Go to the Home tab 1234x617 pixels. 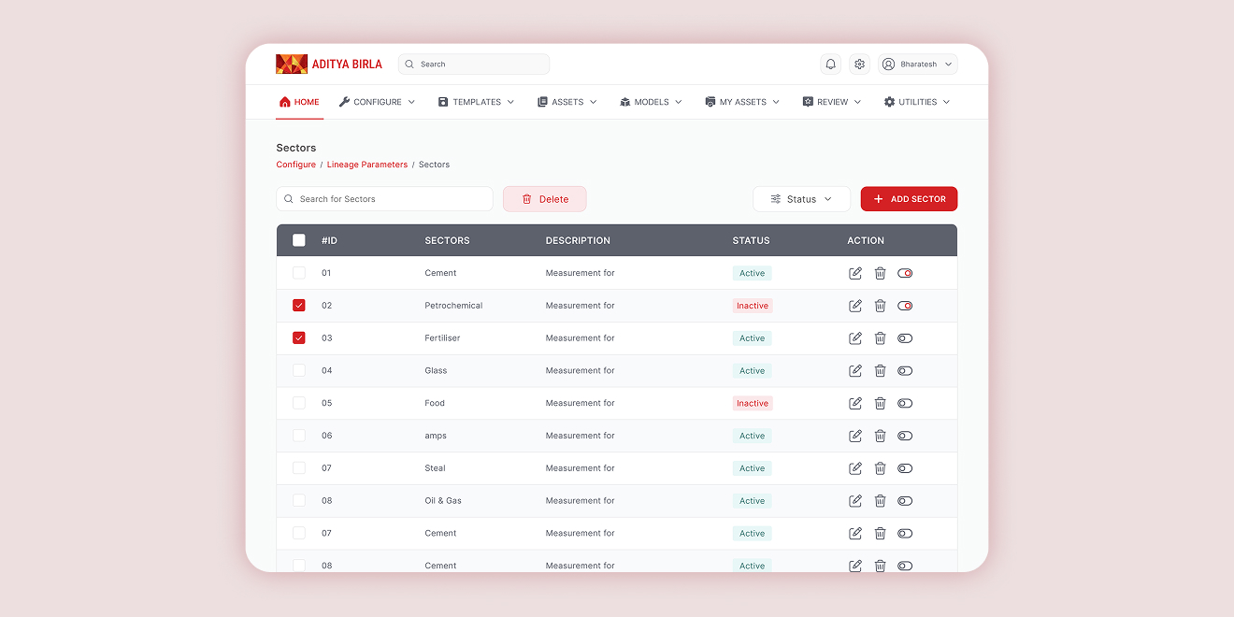(x=299, y=102)
